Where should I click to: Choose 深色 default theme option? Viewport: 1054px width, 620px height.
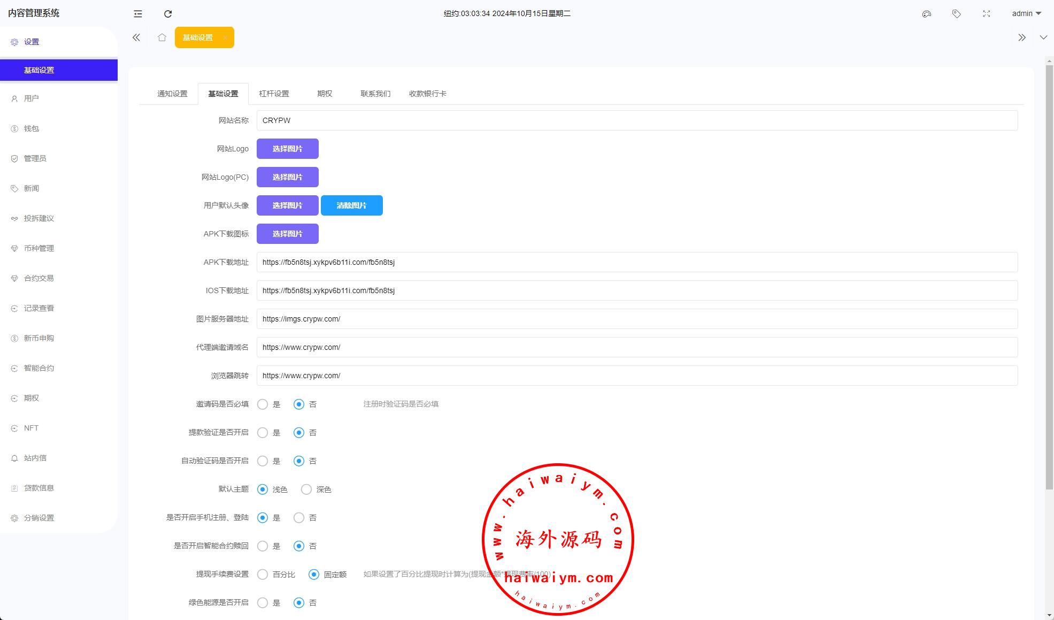pyautogui.click(x=306, y=489)
